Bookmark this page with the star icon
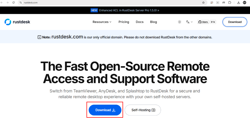Image resolution: width=250 pixels, height=119 pixels. [203, 3]
